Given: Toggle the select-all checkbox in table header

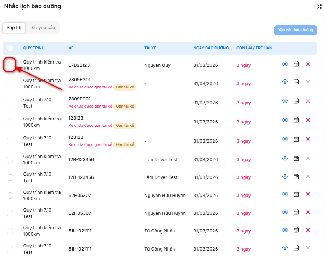Looking at the screenshot, I should 10,48.
